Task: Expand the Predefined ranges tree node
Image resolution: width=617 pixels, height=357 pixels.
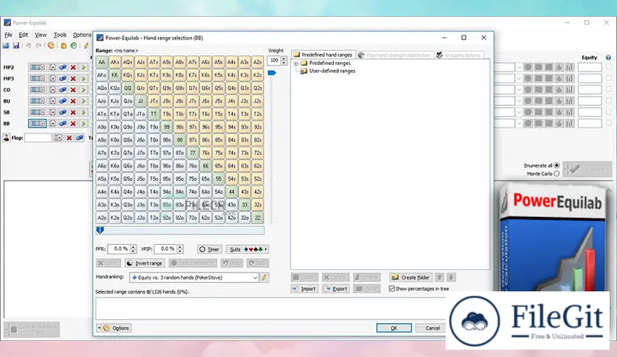Action: coord(295,63)
